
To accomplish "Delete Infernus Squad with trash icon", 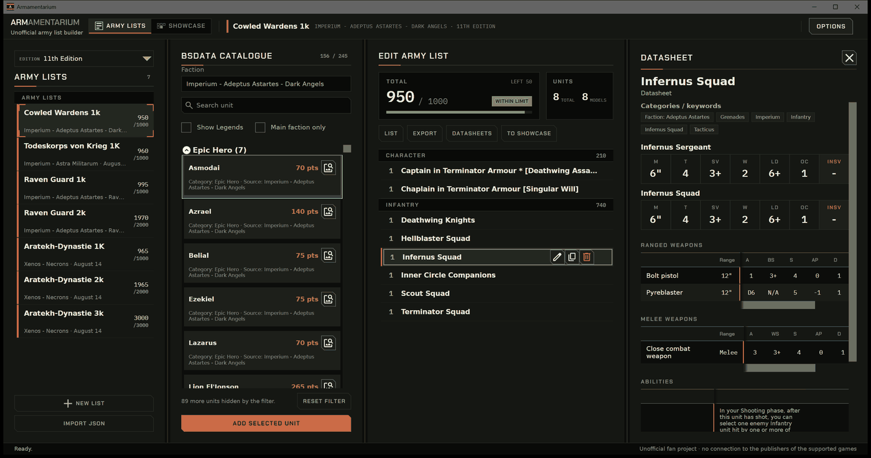I will coord(586,257).
